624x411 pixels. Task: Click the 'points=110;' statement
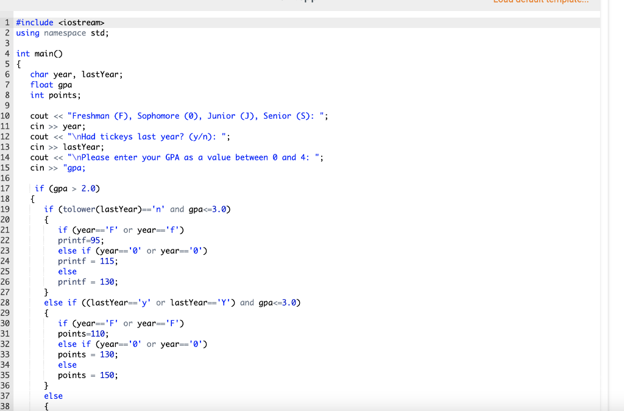(x=83, y=334)
